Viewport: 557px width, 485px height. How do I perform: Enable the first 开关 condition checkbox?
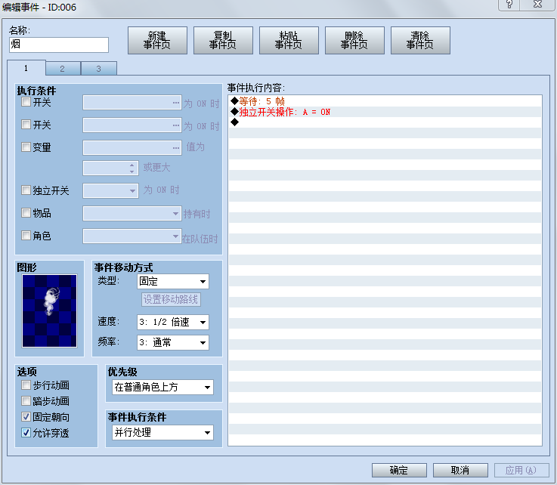(x=26, y=102)
